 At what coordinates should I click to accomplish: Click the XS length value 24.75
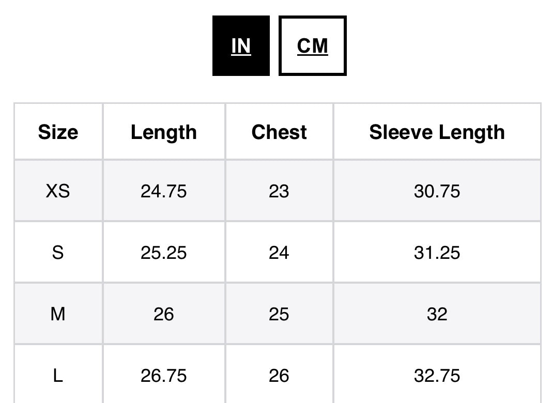tap(163, 192)
